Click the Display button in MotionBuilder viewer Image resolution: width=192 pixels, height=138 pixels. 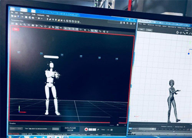point(149,30)
